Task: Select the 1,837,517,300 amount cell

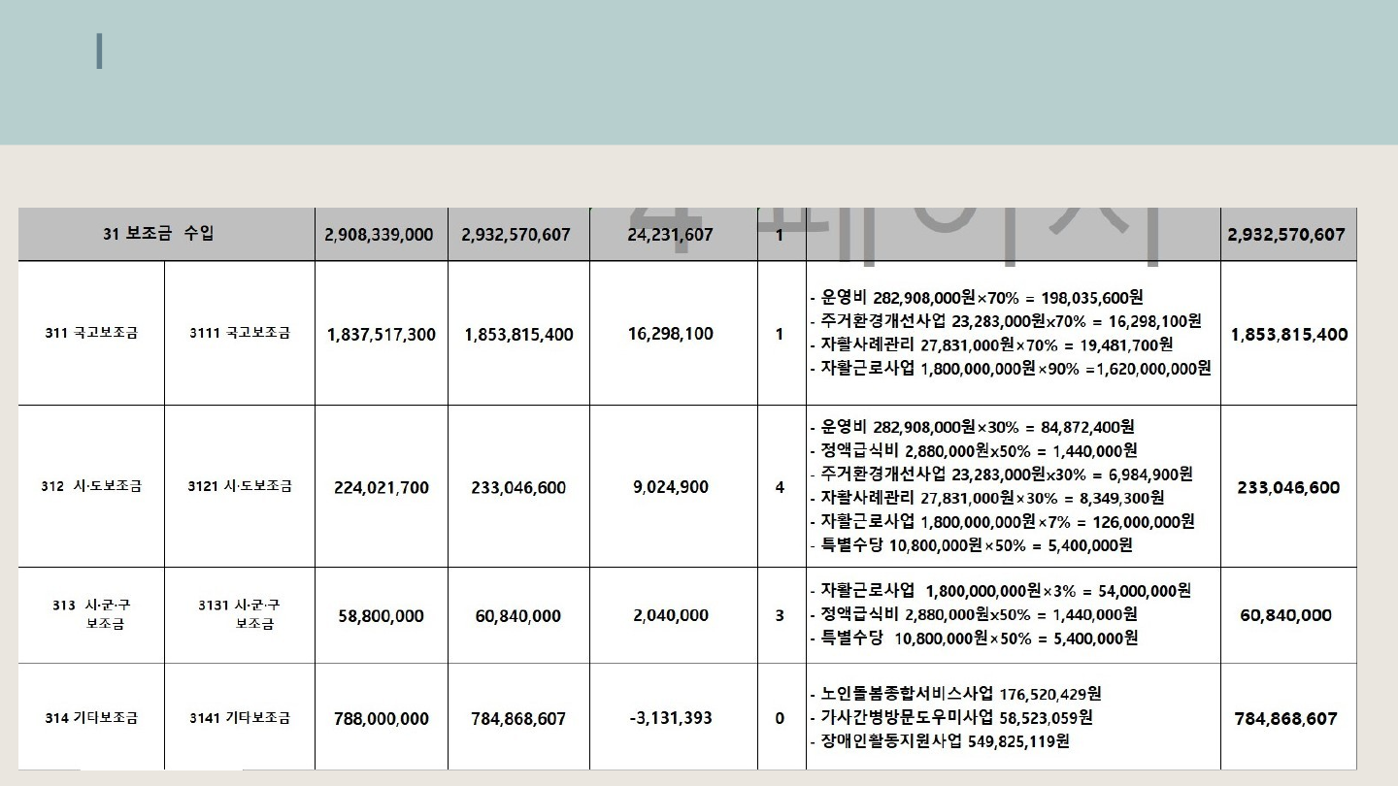Action: (381, 334)
